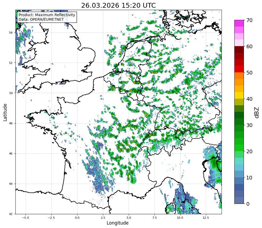The image size is (262, 228).
Task: Click the latitude tick label 42
Action: (11, 214)
